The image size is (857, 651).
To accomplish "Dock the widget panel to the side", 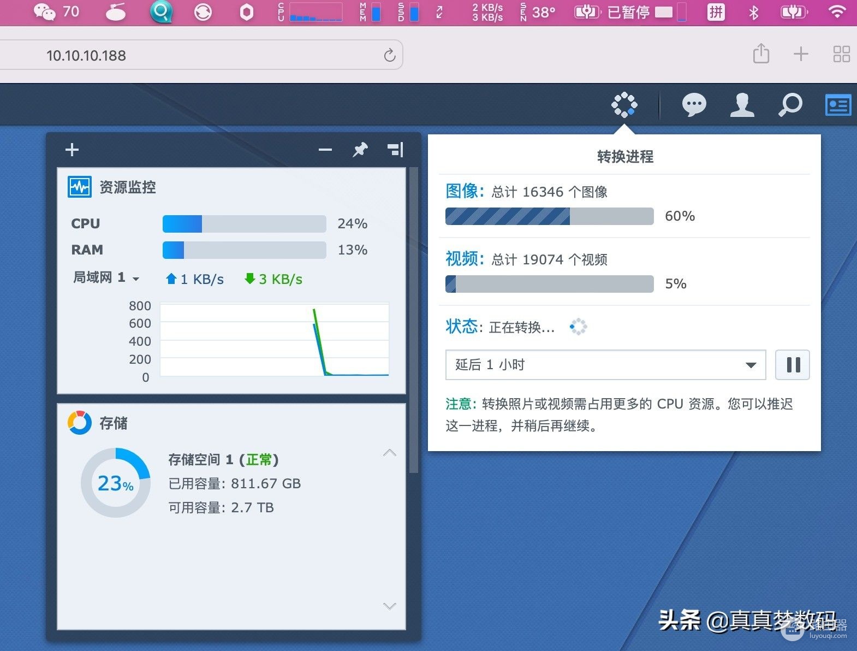I will coord(395,150).
